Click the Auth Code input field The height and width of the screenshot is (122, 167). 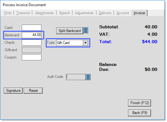click(x=76, y=77)
